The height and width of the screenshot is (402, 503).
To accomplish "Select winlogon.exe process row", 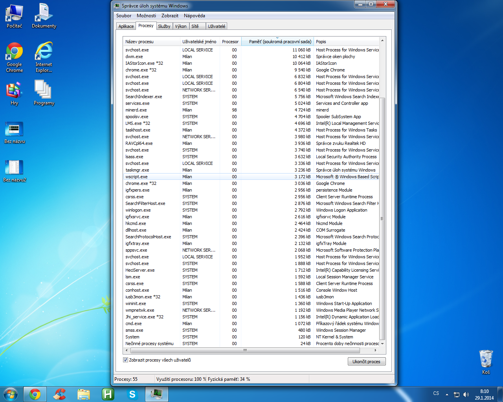I will click(251, 210).
